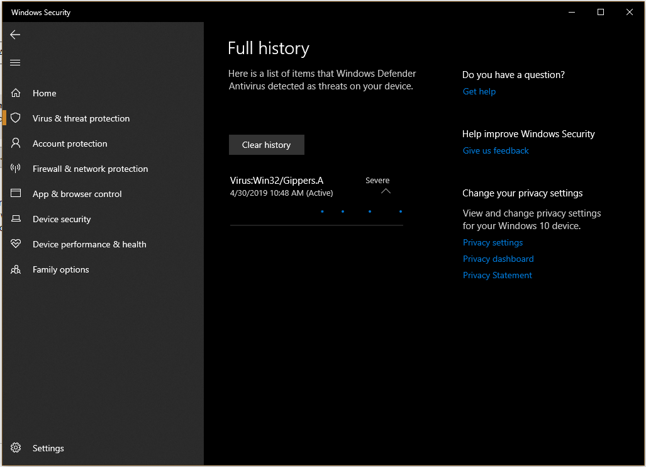Open the hamburger navigation menu
The image size is (646, 467).
point(15,63)
